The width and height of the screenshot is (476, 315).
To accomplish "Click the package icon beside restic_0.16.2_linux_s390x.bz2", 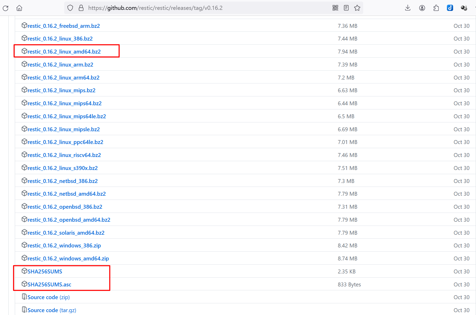I will (x=24, y=168).
